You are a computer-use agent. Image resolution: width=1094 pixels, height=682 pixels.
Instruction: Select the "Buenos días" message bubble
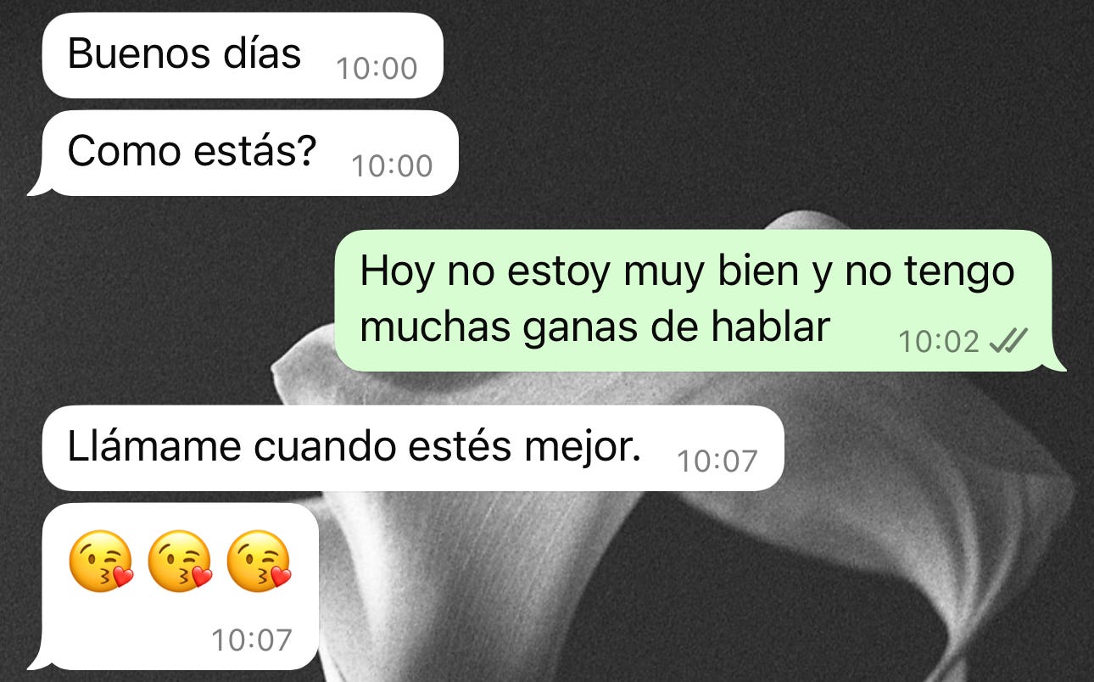[x=243, y=56]
